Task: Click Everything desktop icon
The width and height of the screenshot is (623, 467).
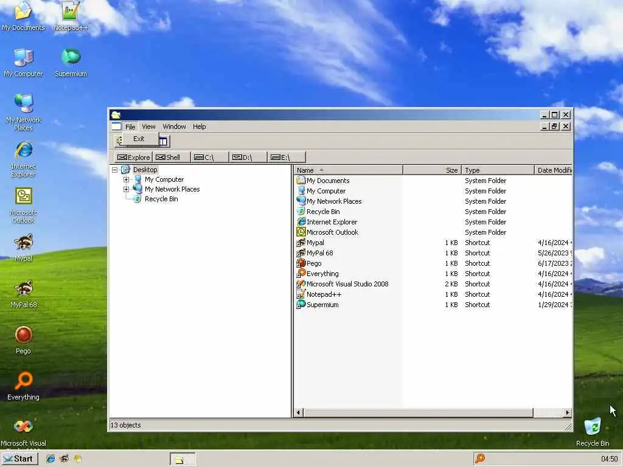Action: (x=23, y=381)
